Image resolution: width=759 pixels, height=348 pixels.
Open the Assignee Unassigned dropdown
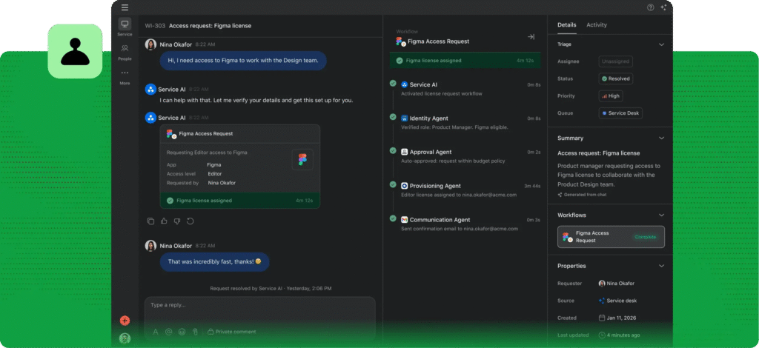pyautogui.click(x=616, y=61)
